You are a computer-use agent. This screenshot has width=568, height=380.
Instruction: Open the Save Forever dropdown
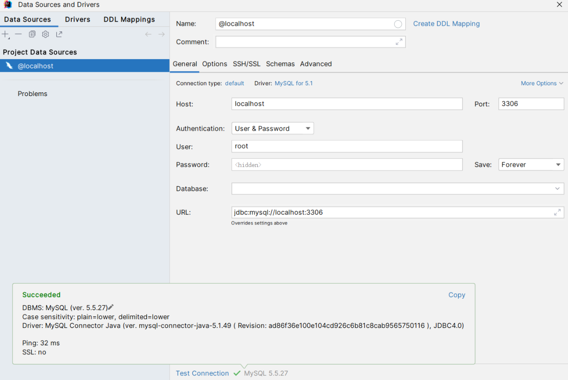coord(531,164)
